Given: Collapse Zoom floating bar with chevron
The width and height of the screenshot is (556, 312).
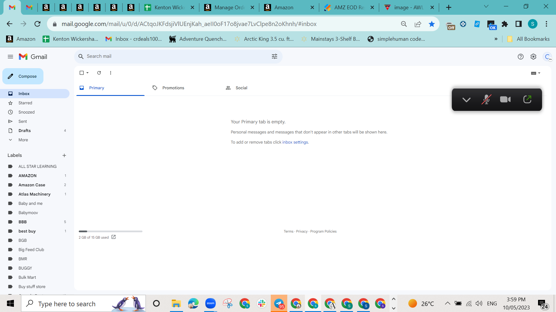Looking at the screenshot, I should tap(466, 100).
